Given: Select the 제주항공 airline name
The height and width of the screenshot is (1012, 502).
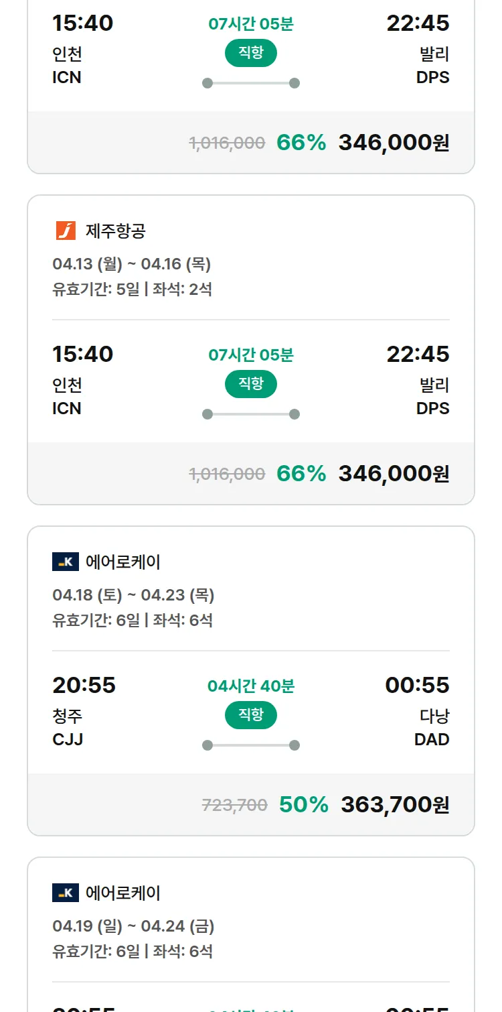Looking at the screenshot, I should point(116,231).
